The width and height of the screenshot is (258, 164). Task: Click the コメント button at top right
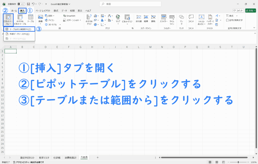tap(238, 11)
